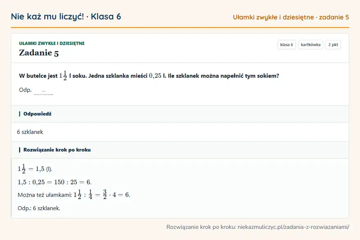360x240 pixels.
Task: Click the task question about the juice bottle
Action: tap(149, 76)
